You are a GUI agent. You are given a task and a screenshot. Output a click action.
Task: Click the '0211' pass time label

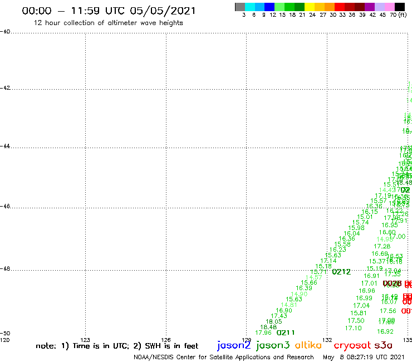point(286,333)
